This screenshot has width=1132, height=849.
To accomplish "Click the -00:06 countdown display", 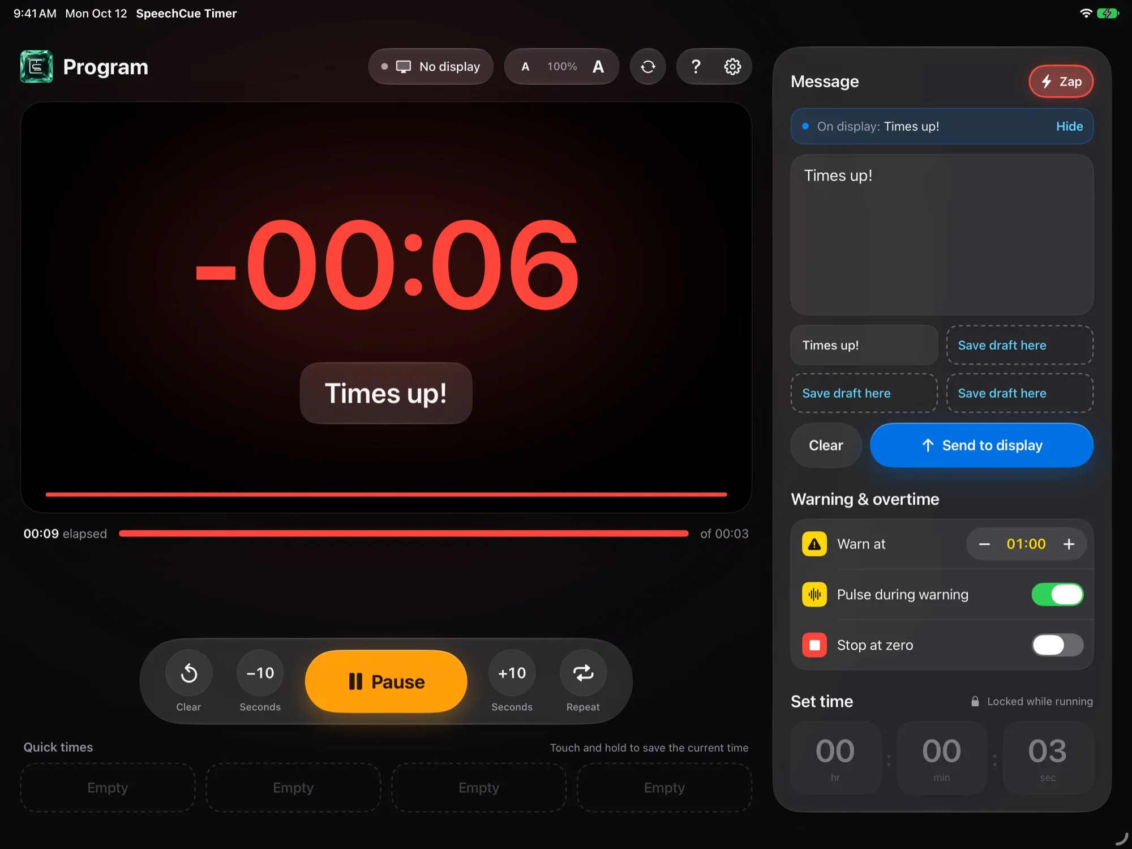I will (387, 265).
